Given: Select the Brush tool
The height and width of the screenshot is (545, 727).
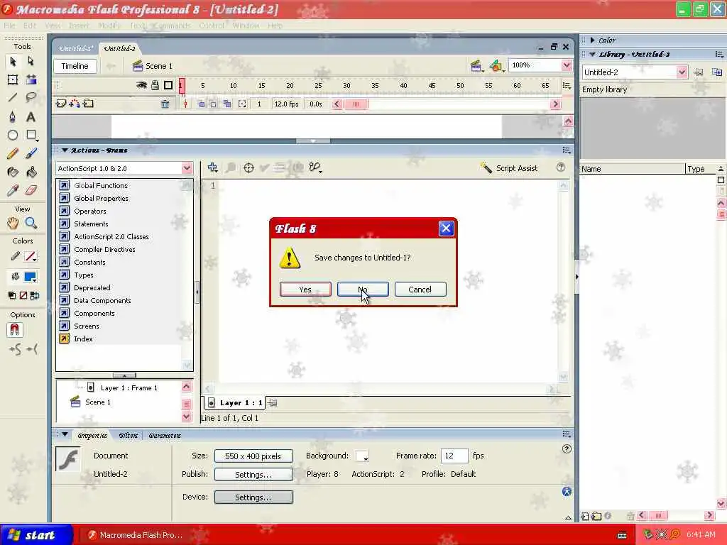Looking at the screenshot, I should pyautogui.click(x=31, y=153).
